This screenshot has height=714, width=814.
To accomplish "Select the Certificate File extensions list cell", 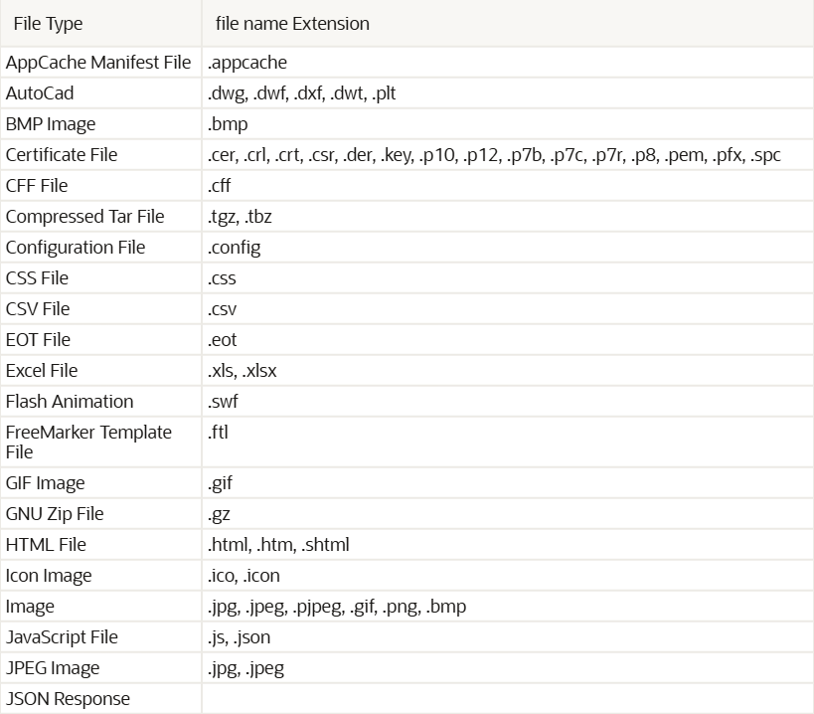I will pos(494,155).
